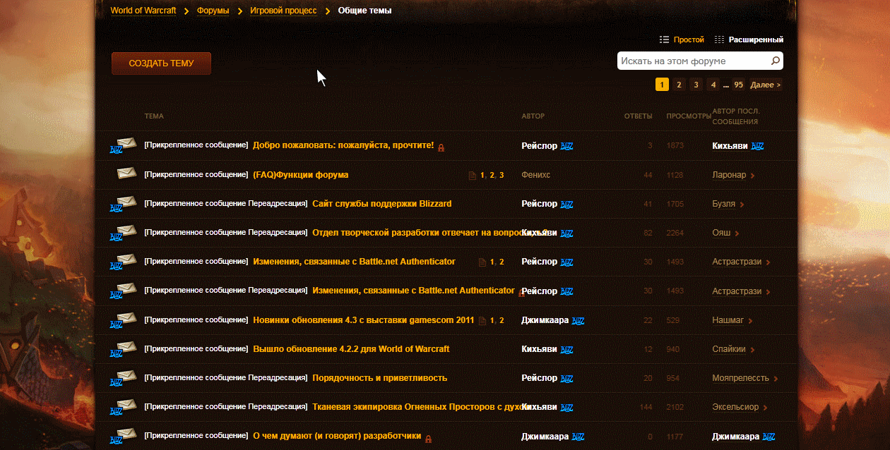Click last-post arrow next to Спайкии
The width and height of the screenshot is (890, 450).
[x=752, y=350]
